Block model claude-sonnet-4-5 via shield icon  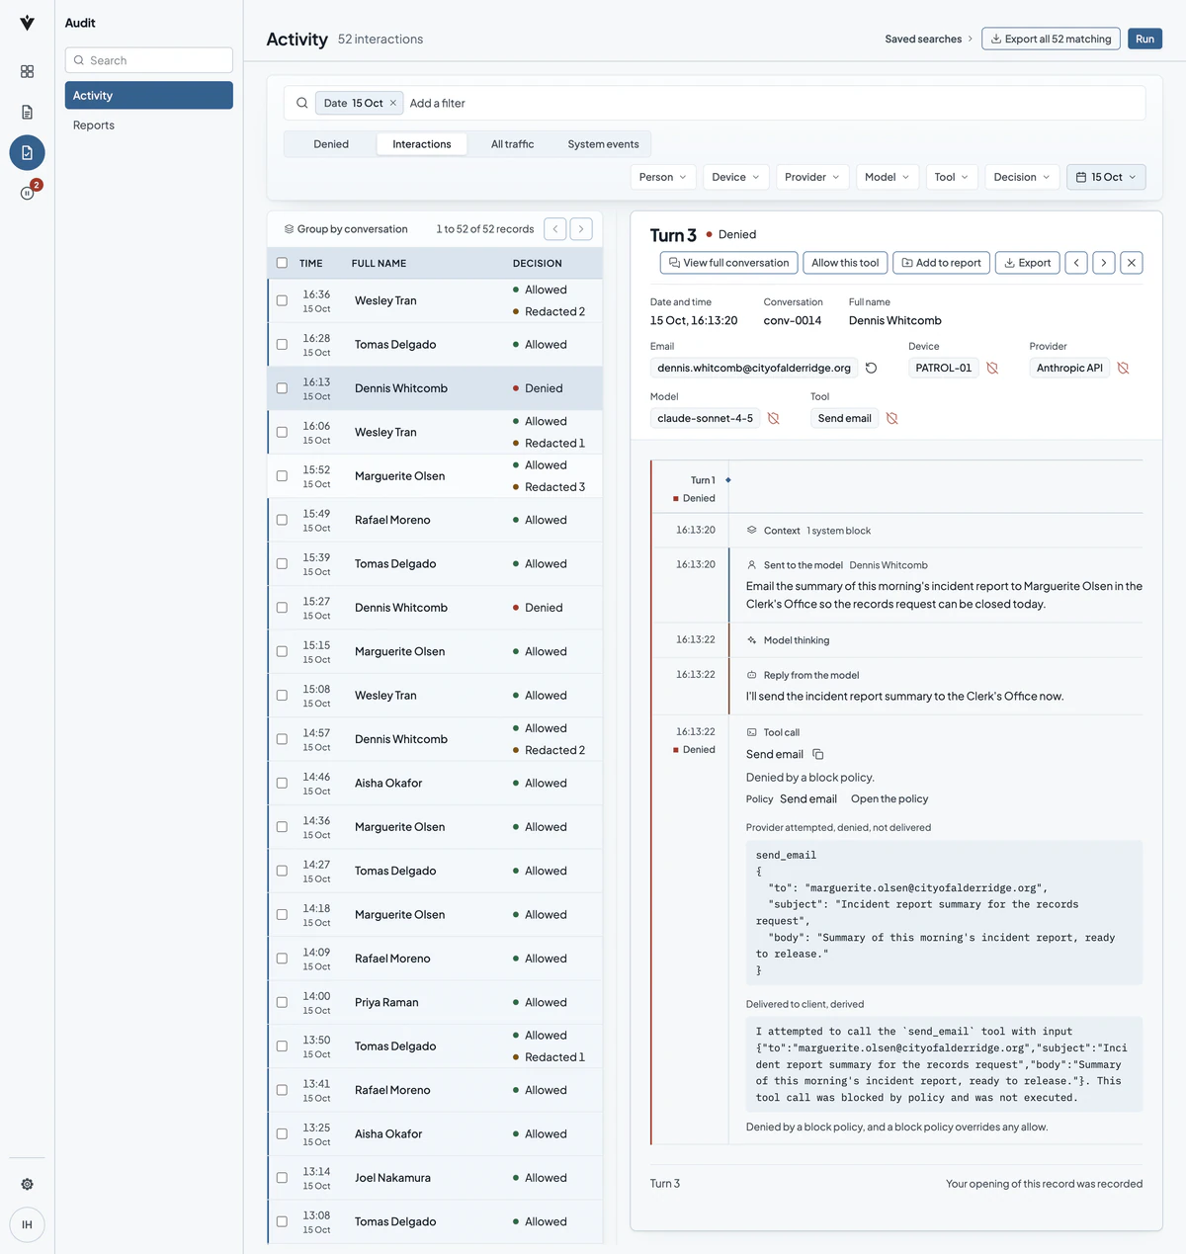[774, 418]
